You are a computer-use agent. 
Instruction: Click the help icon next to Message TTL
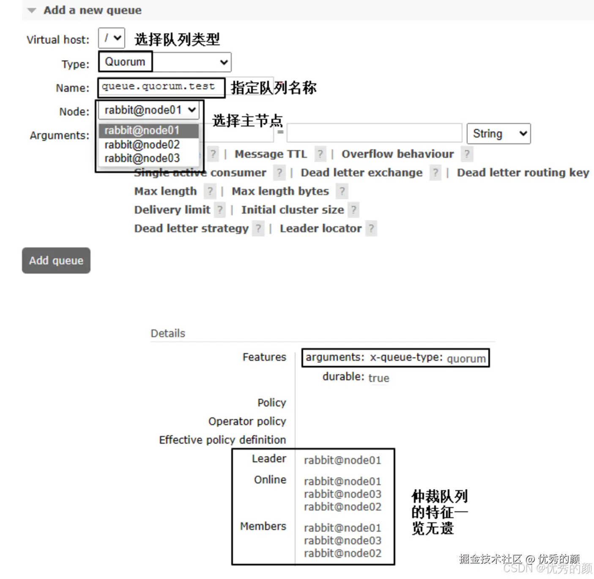[x=320, y=154]
